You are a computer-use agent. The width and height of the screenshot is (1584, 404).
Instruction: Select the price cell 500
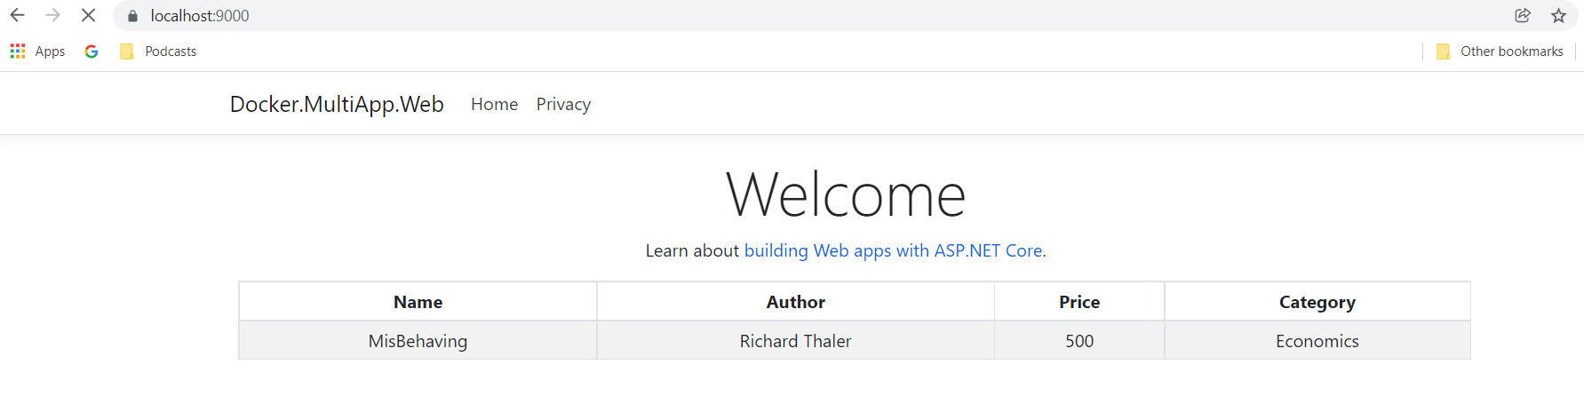point(1079,341)
